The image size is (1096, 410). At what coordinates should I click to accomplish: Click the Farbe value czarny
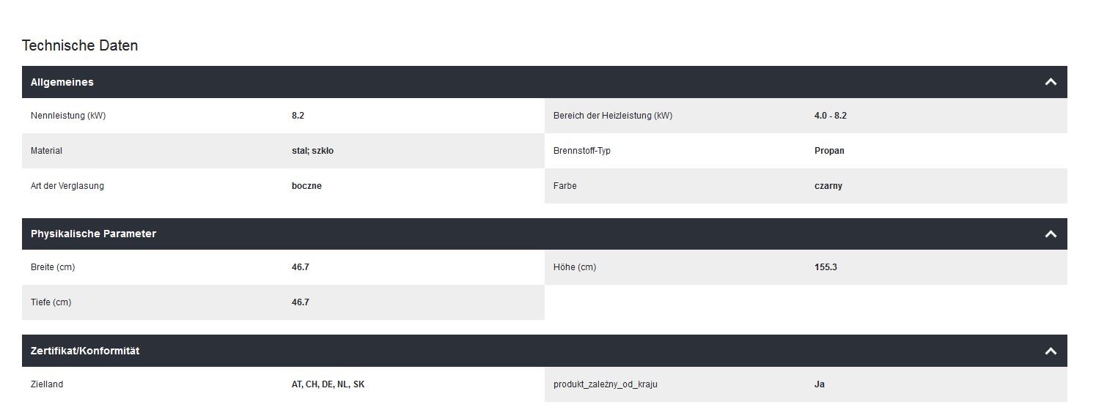[x=828, y=186]
